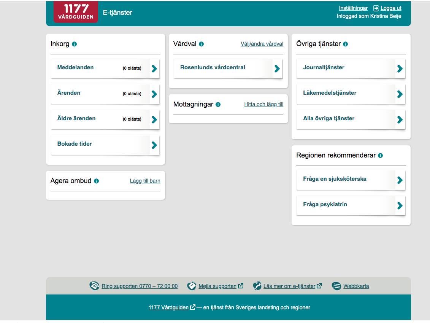
Task: Click the info icon next to Vårdval
Action: click(x=201, y=44)
